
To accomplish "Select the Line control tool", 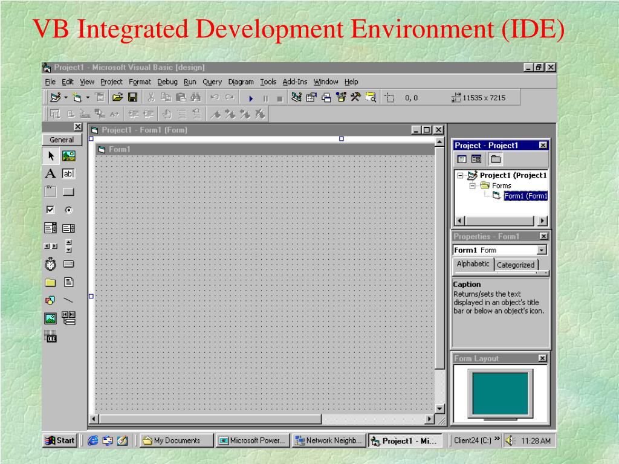I will [69, 300].
